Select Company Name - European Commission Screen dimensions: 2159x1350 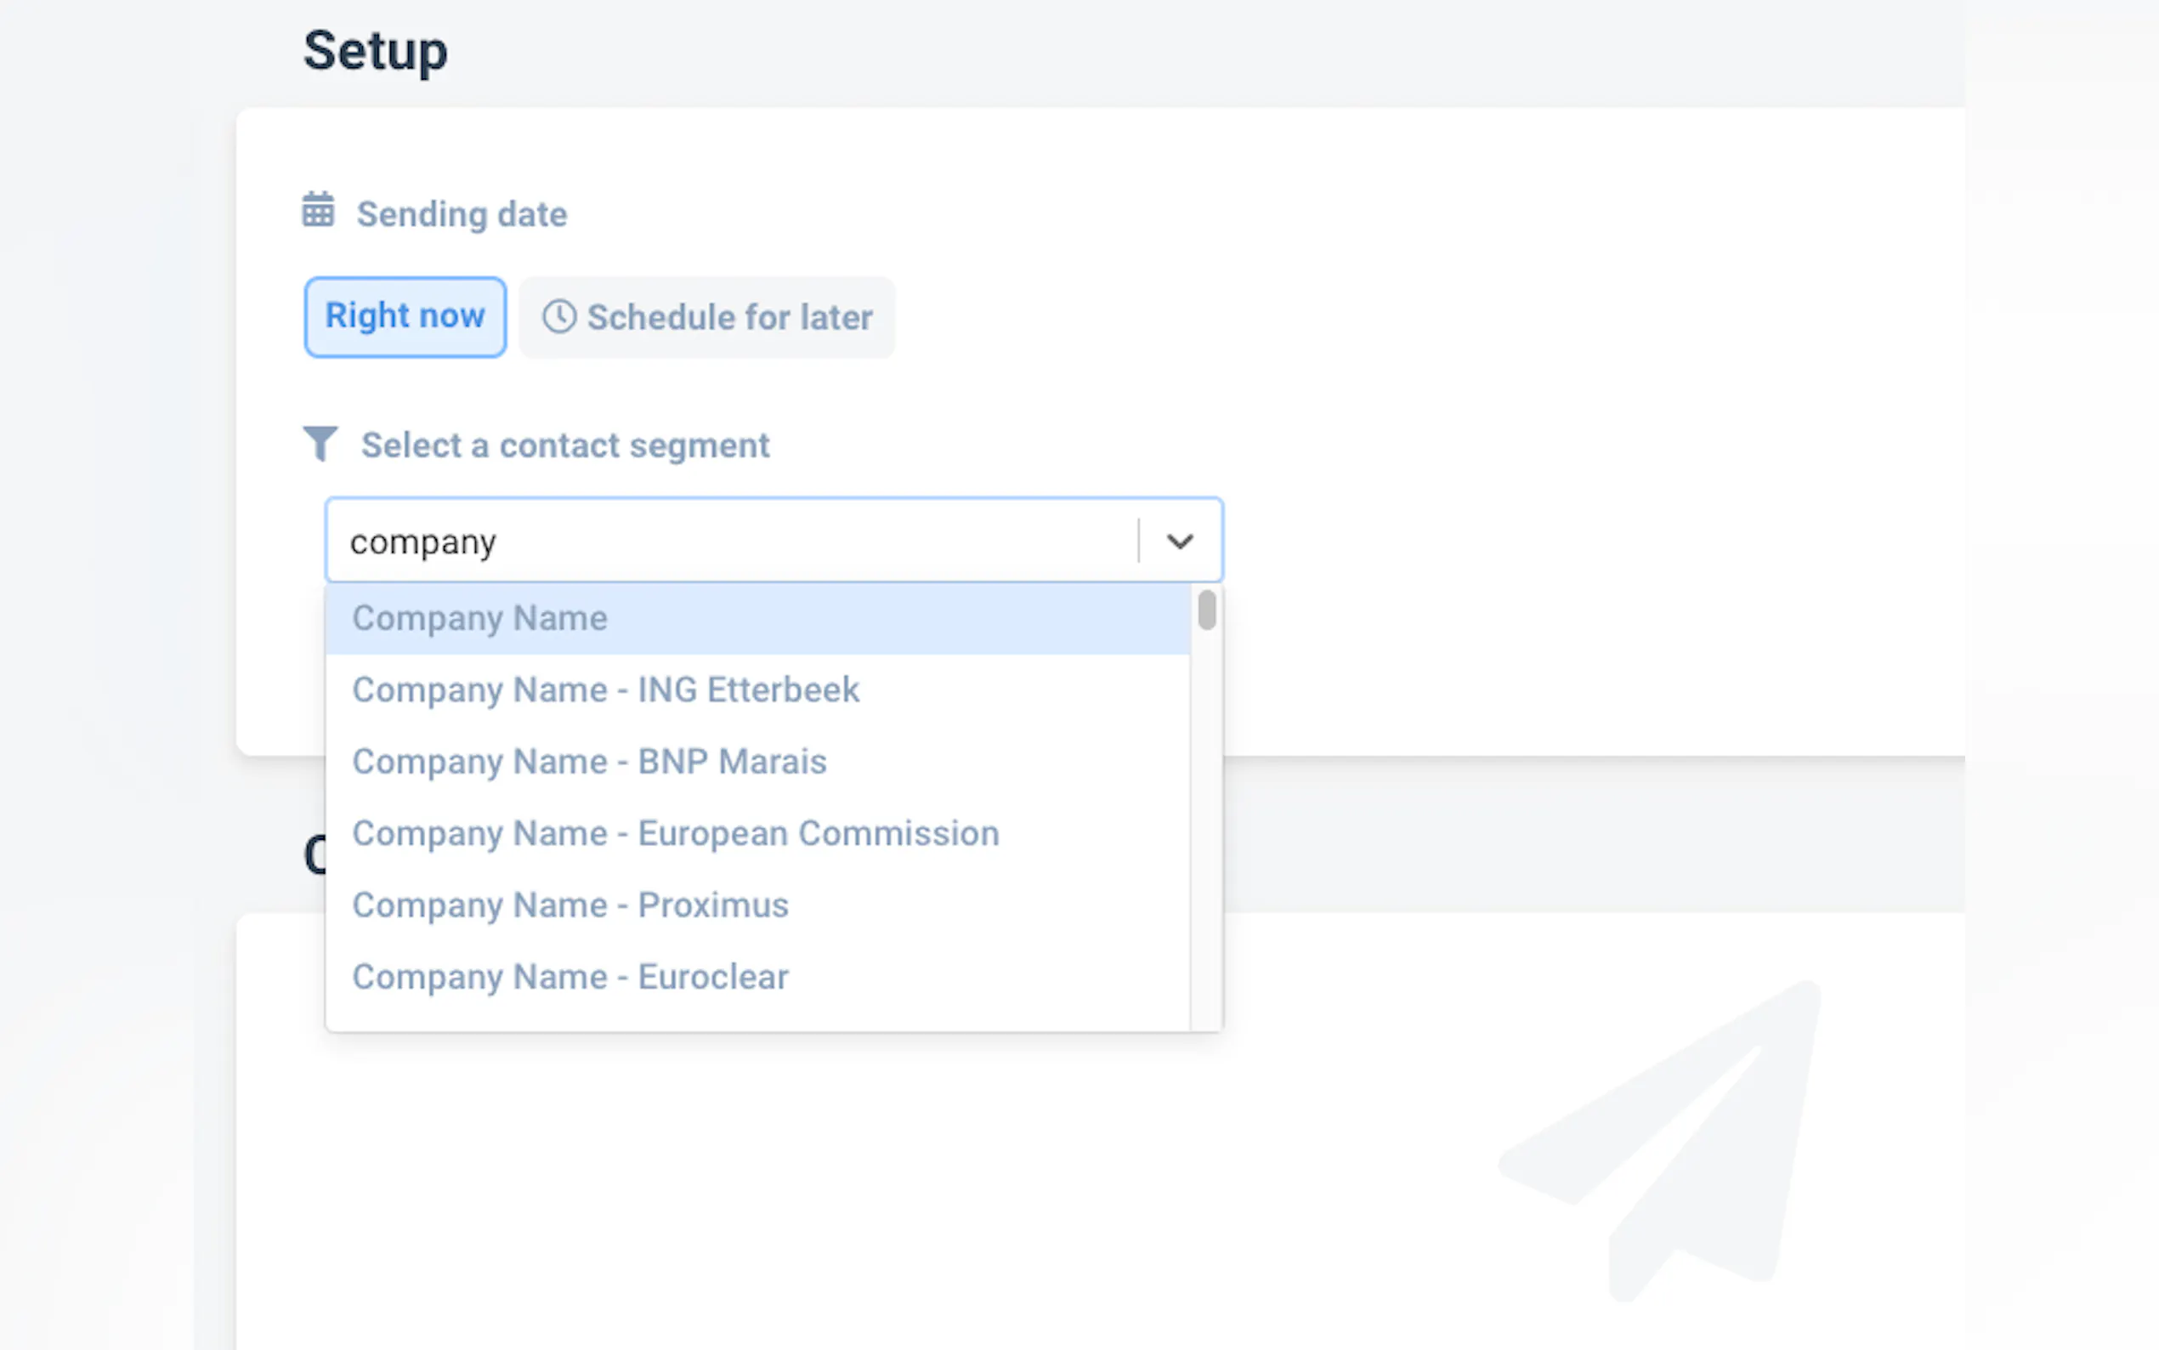point(675,833)
